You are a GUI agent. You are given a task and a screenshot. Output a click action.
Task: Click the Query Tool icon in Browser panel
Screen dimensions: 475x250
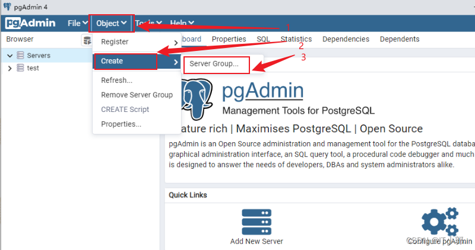tap(87, 40)
